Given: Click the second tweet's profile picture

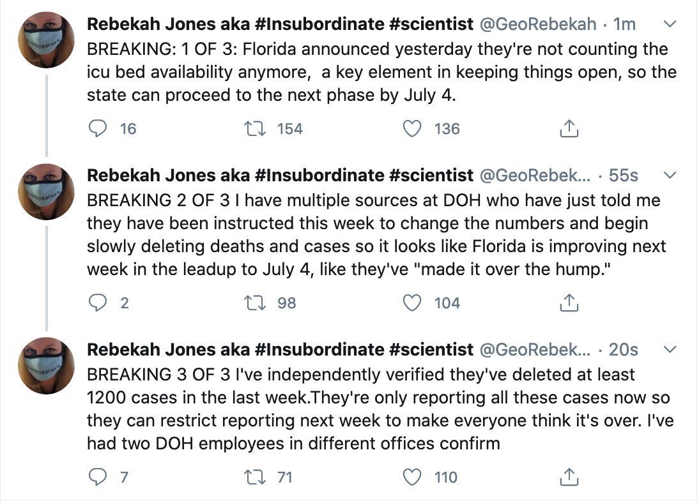Looking at the screenshot, I should point(47,191).
